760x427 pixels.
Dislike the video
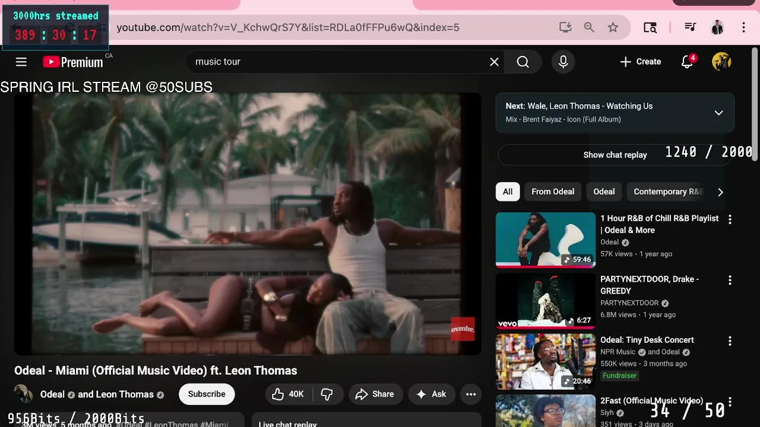pos(327,394)
